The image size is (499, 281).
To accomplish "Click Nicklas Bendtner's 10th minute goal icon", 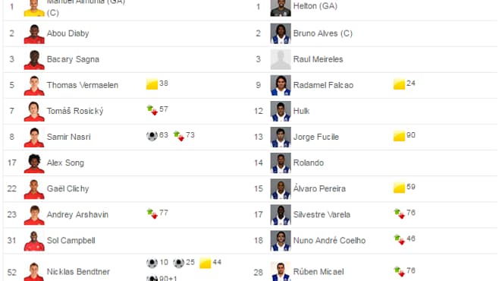I will click(152, 264).
